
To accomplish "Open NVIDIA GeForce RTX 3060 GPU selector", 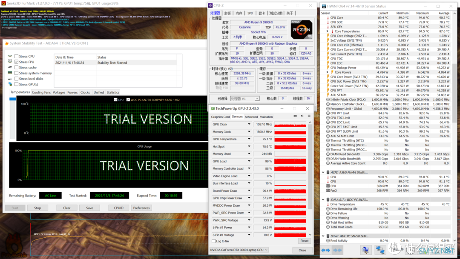I will point(239,250).
